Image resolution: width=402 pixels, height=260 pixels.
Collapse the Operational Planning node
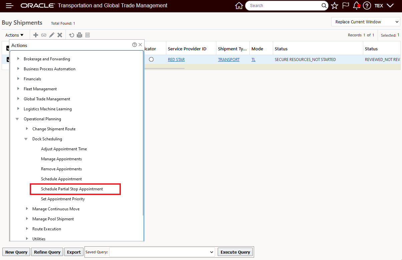(x=17, y=119)
